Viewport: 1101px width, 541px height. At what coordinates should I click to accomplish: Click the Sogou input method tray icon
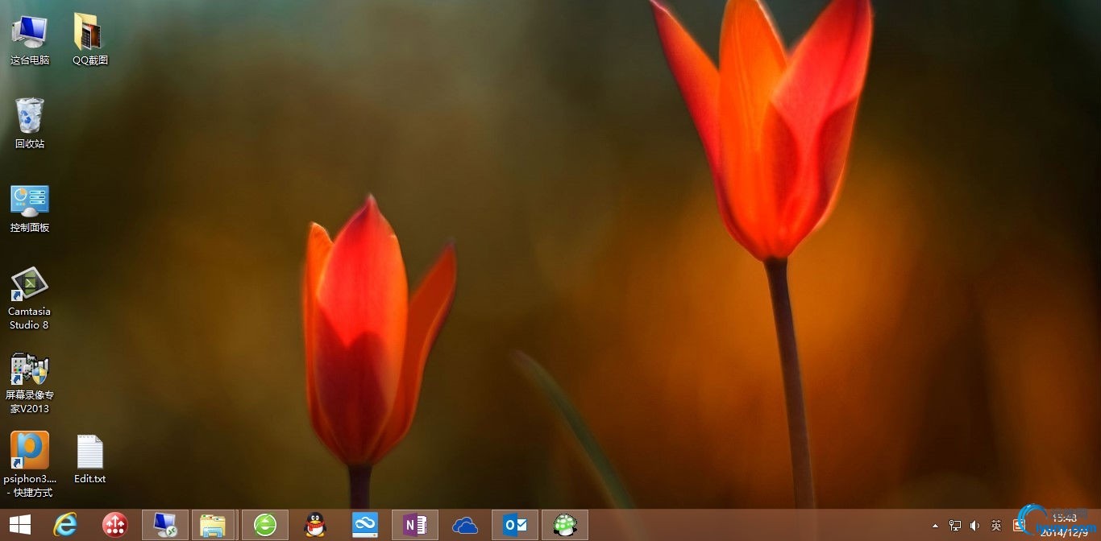(x=1019, y=526)
